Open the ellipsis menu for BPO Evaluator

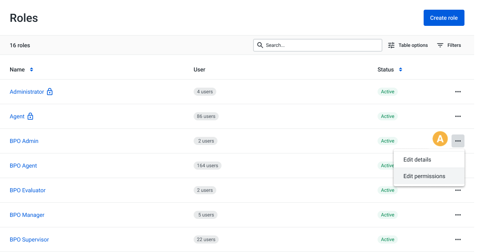458,190
